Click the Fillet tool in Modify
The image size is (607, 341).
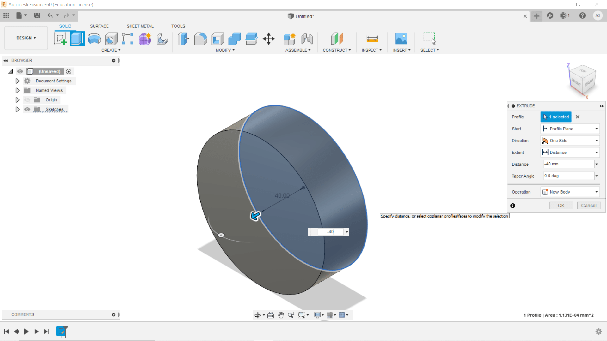[x=200, y=39]
